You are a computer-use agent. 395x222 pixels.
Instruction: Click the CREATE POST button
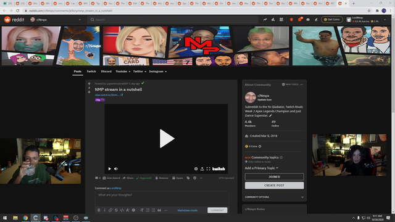pos(274,185)
